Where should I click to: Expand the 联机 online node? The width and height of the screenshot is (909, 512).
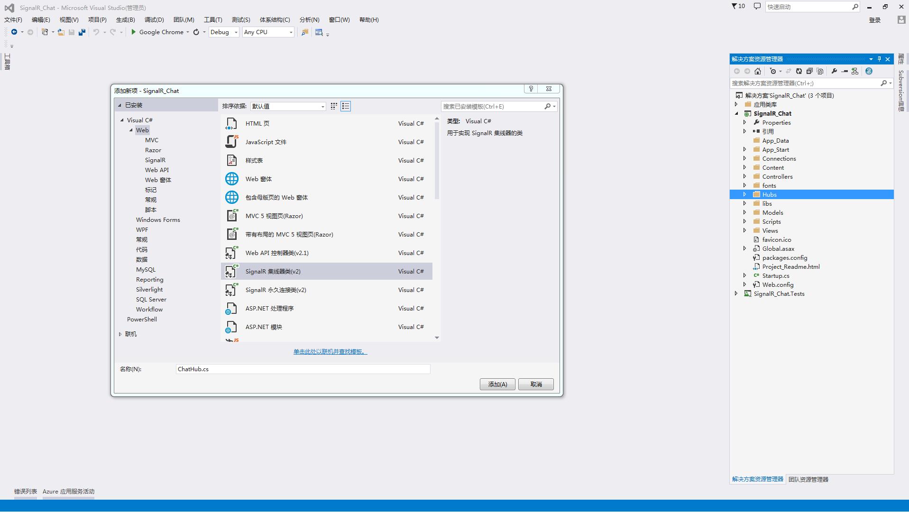coord(120,334)
